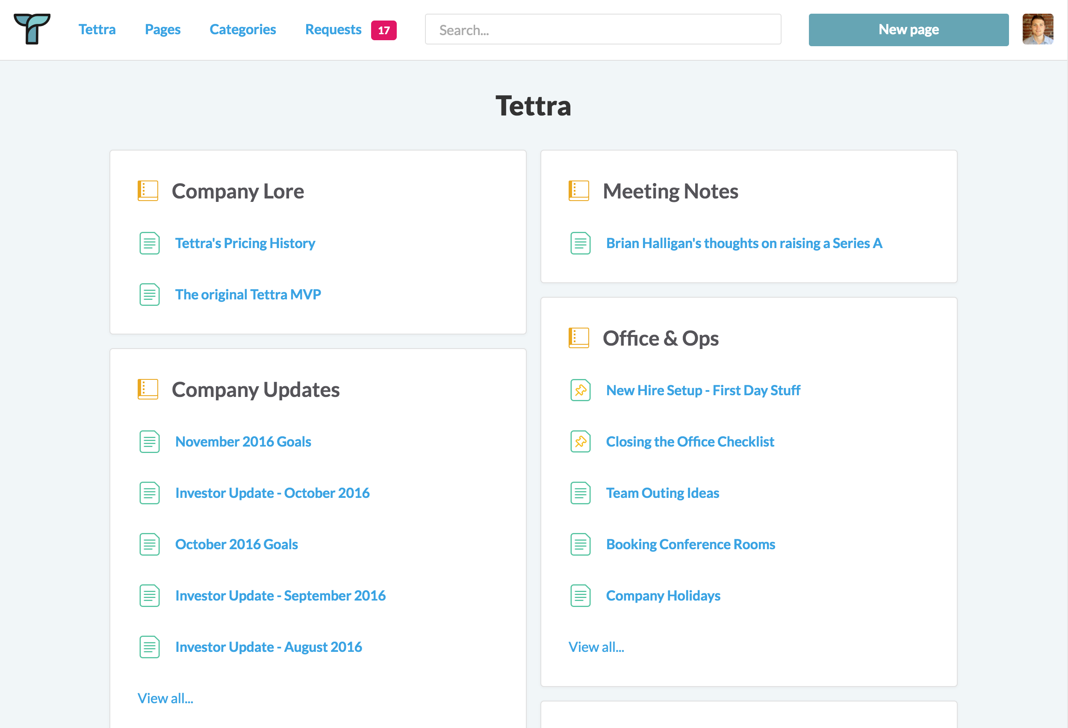1068x728 pixels.
Task: Click the book icon beside Company Updates
Action: (148, 389)
